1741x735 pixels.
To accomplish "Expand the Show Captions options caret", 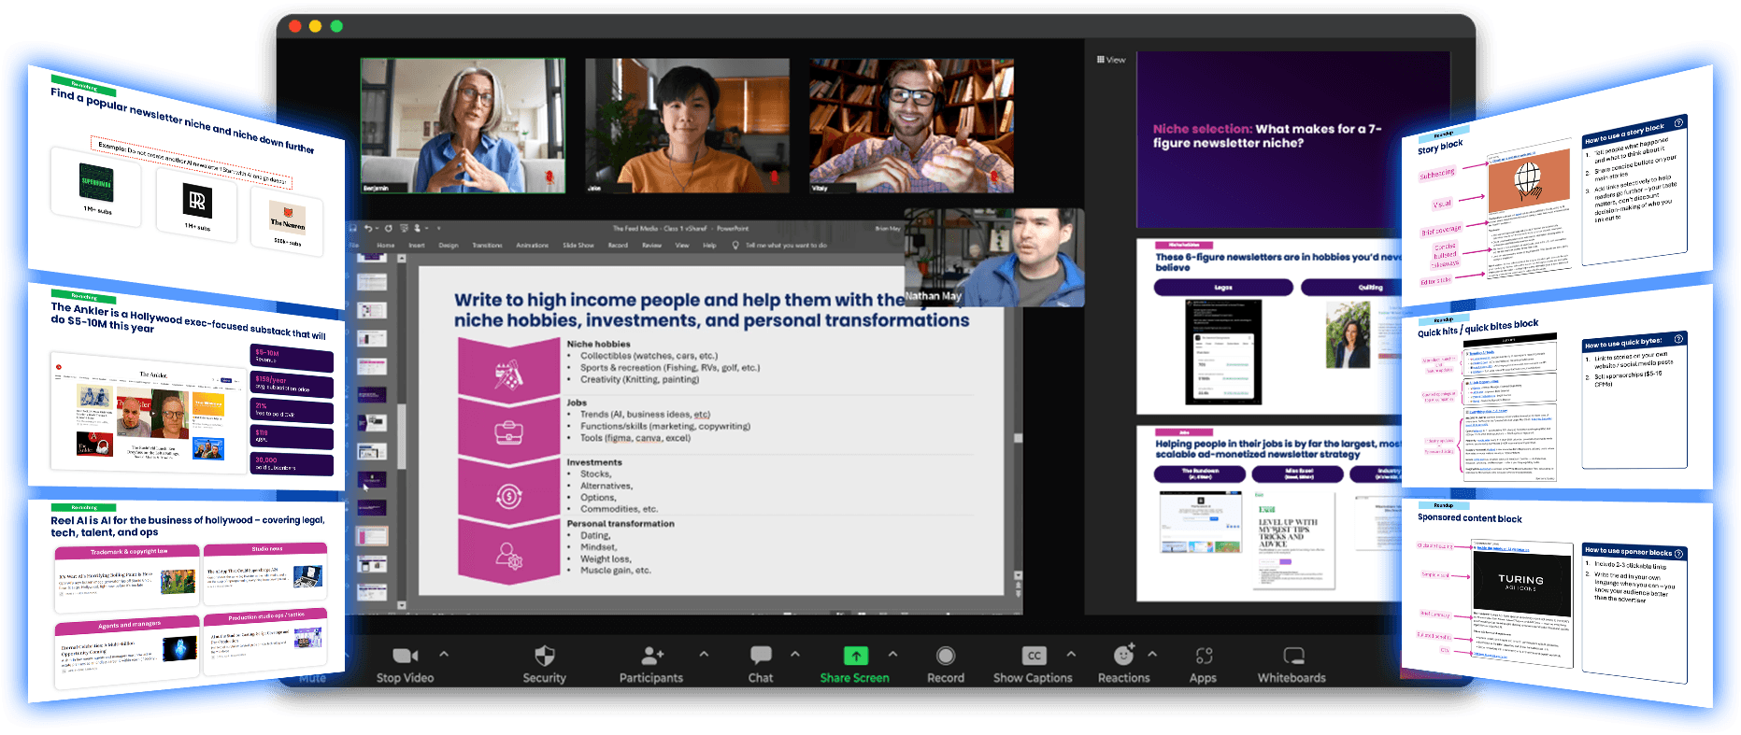I will (1071, 654).
